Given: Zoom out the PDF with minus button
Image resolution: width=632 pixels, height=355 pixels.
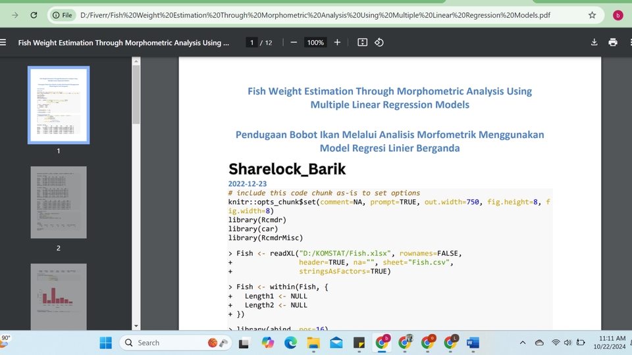Looking at the screenshot, I should (x=294, y=42).
